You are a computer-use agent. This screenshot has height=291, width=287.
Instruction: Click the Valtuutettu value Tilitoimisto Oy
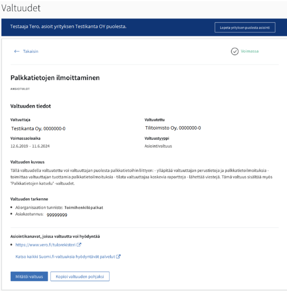(173, 128)
